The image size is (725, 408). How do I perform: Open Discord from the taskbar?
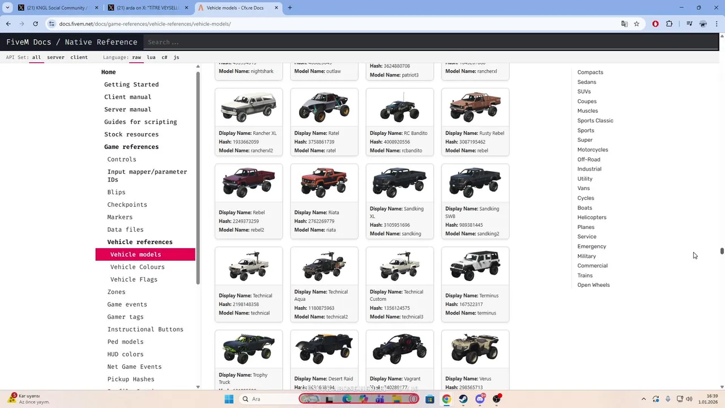(x=480, y=399)
